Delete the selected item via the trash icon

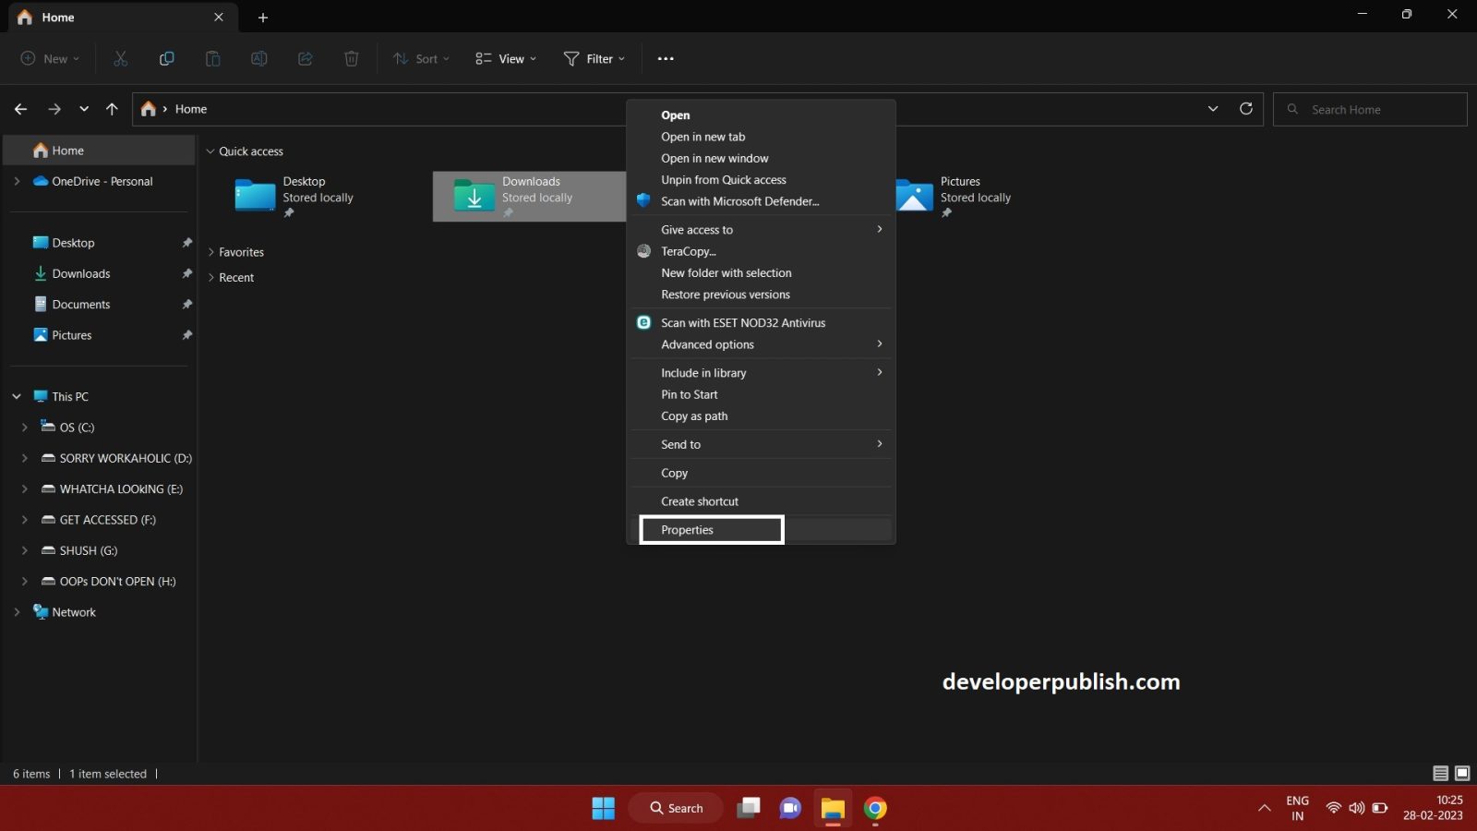pyautogui.click(x=351, y=58)
